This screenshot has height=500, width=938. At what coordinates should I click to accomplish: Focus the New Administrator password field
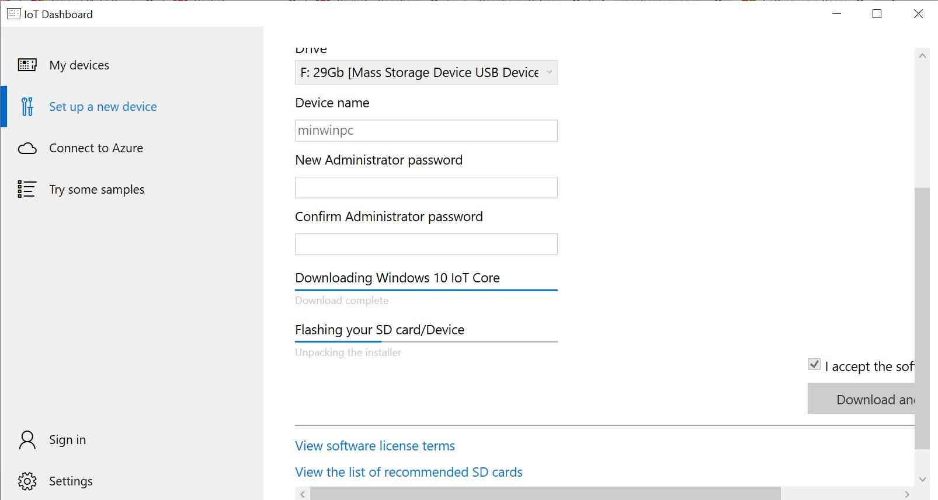(x=426, y=188)
